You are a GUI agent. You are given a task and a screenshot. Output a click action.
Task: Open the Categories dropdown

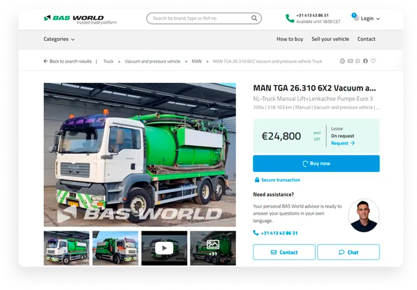(x=59, y=39)
